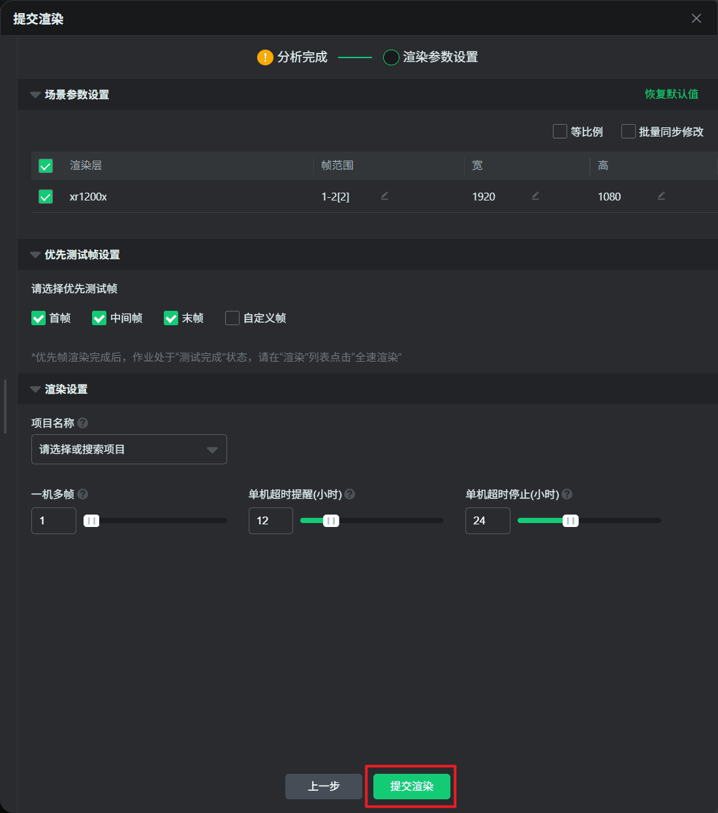The height and width of the screenshot is (813, 718).
Task: Click help icon beside 单机超时提醒(小时)
Action: [350, 494]
